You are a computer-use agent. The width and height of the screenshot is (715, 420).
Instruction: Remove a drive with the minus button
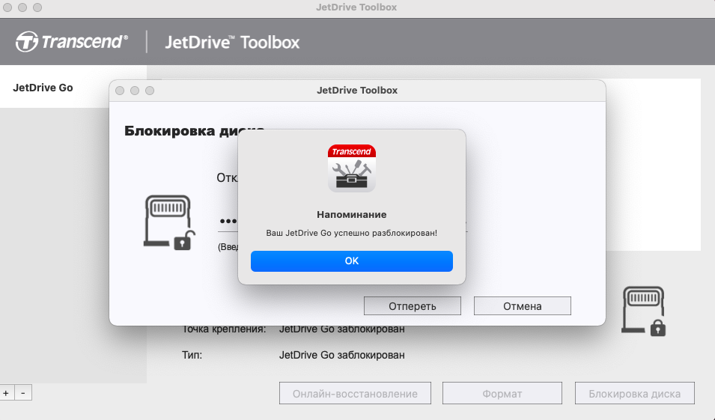point(23,392)
